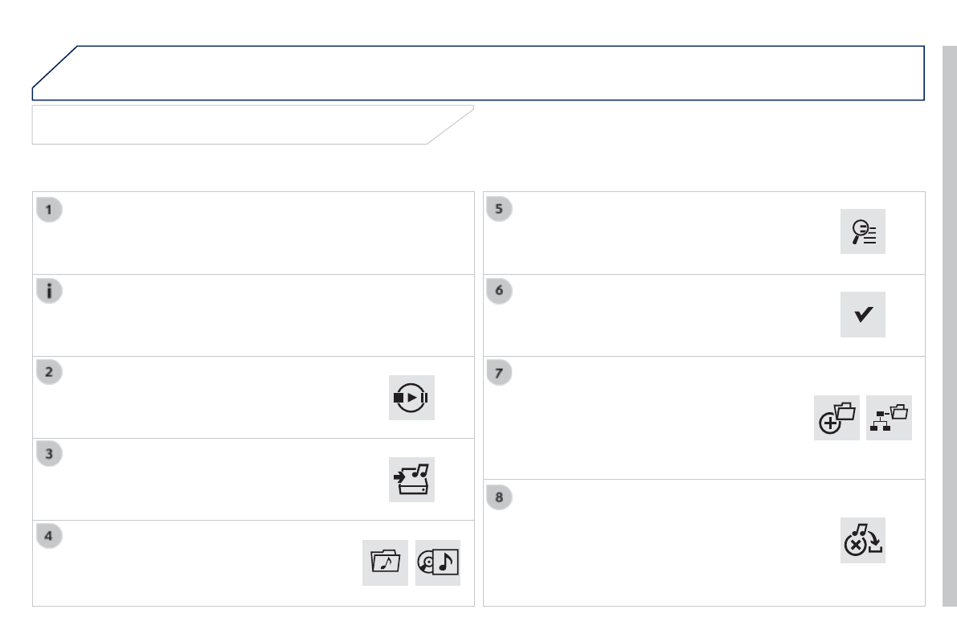Click the folder tree structure icon
957x638 pixels.
tap(890, 418)
